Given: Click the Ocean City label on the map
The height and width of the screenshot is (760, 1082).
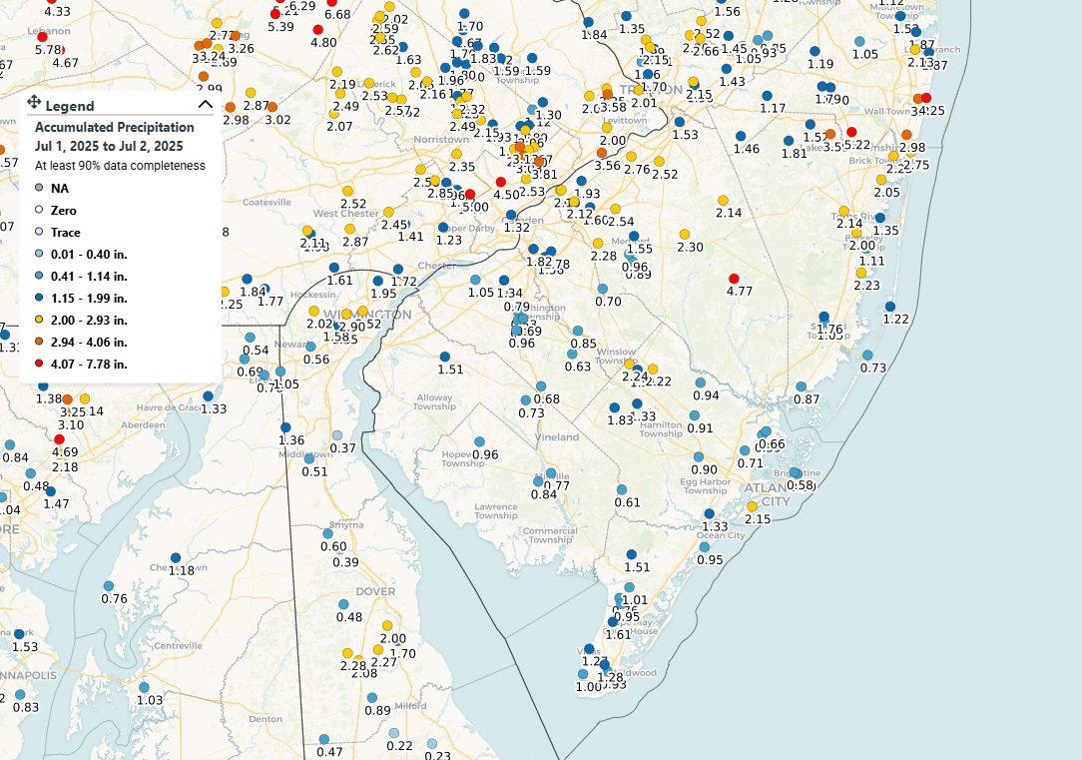Looking at the screenshot, I should click(721, 535).
